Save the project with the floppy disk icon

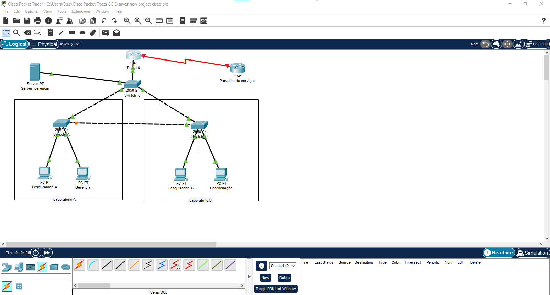27,21
